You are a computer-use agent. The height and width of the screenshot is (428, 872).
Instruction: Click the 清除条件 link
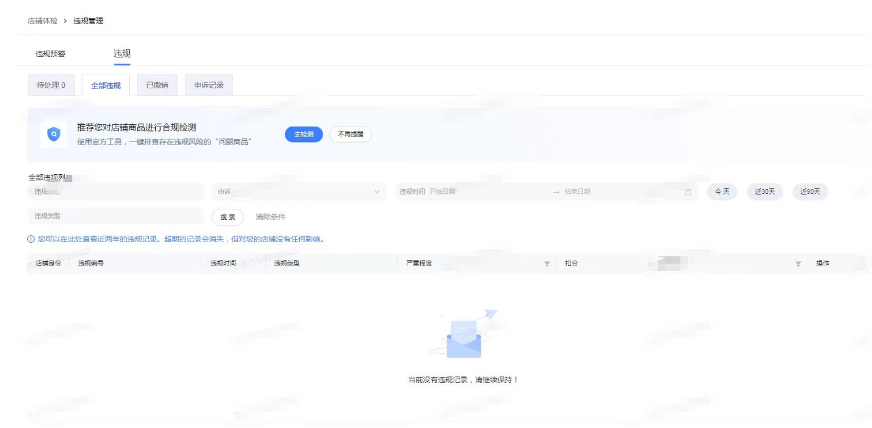pyautogui.click(x=271, y=217)
